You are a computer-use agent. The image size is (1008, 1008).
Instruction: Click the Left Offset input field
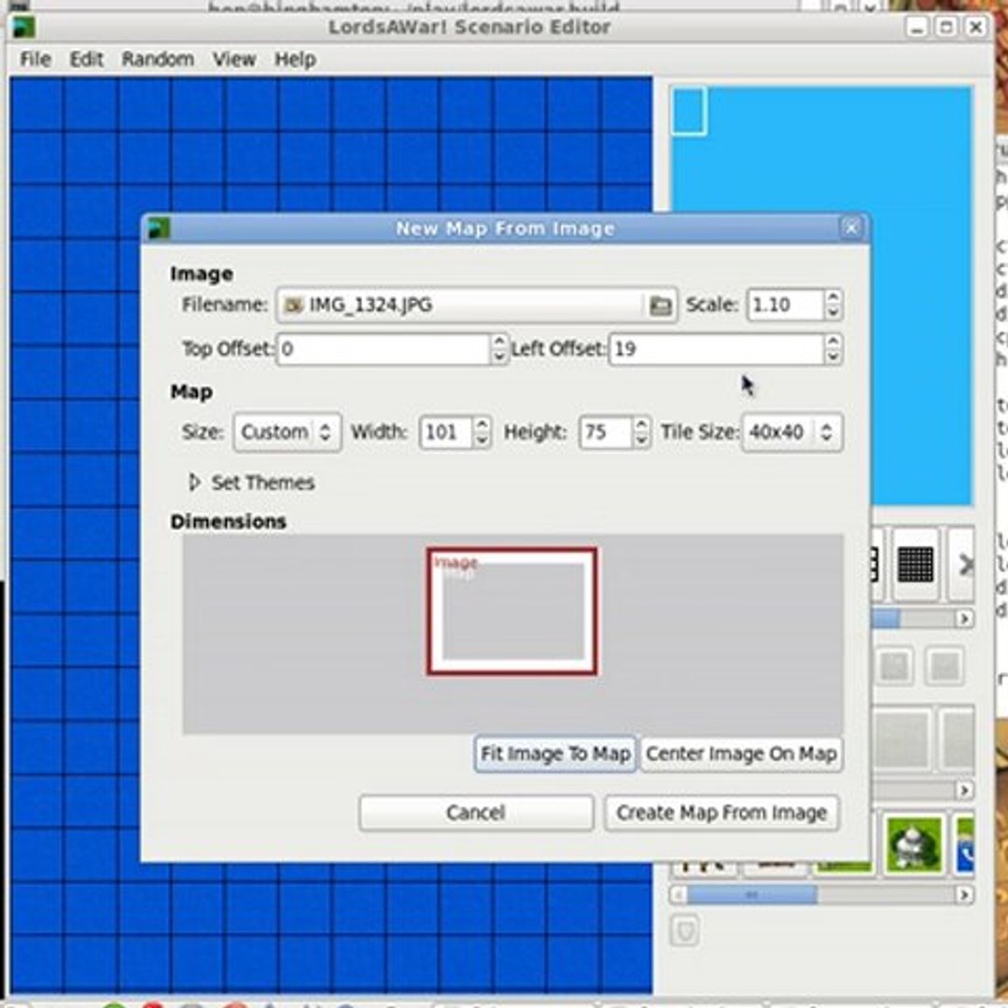coord(716,349)
